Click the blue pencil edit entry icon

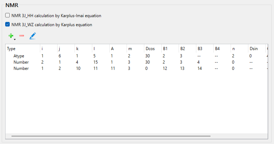[33, 36]
